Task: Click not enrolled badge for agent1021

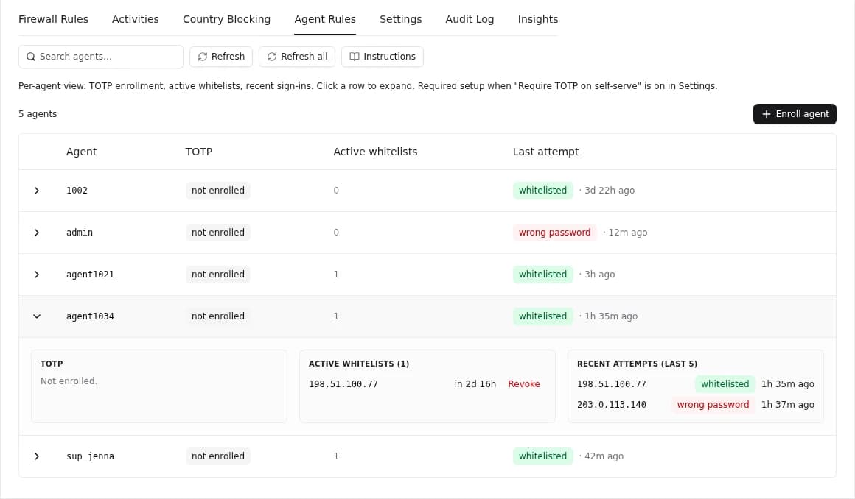Action: click(217, 275)
